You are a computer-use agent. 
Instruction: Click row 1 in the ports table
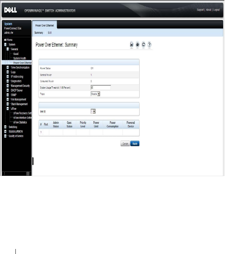[x=89, y=132]
